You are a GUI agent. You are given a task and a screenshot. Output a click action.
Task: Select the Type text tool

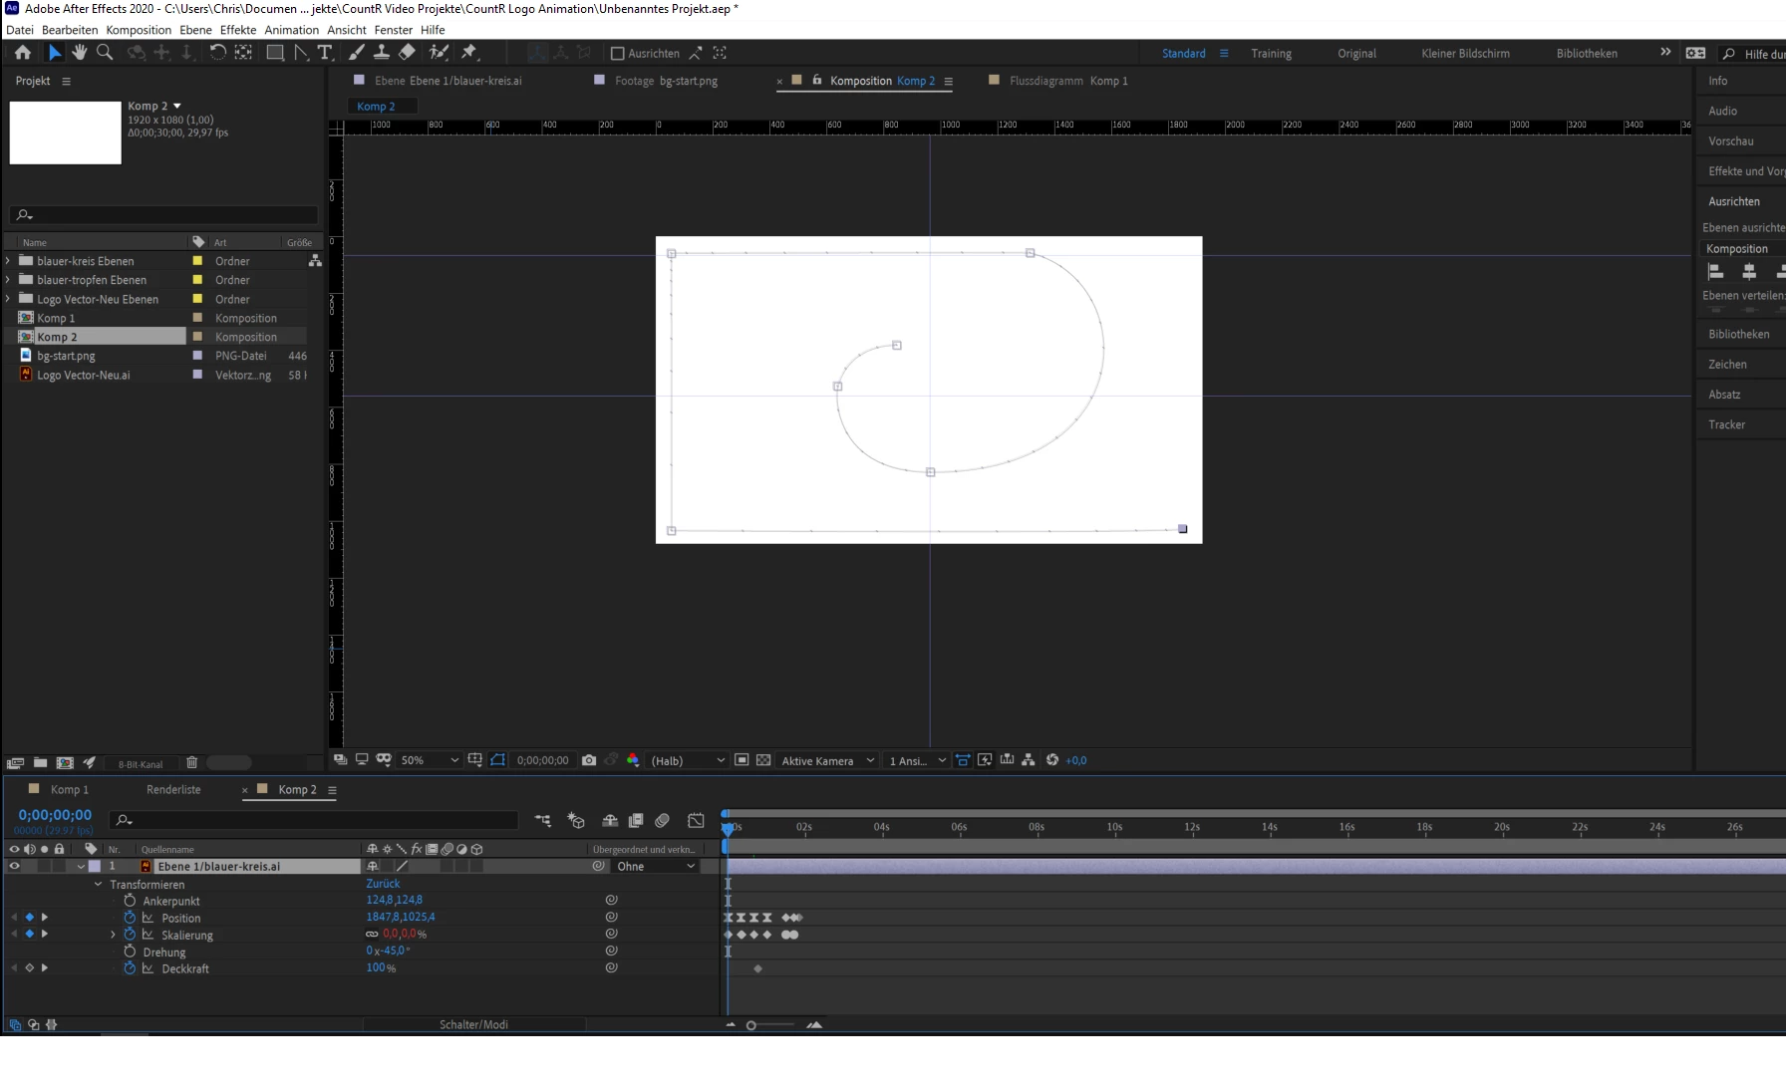tap(325, 53)
